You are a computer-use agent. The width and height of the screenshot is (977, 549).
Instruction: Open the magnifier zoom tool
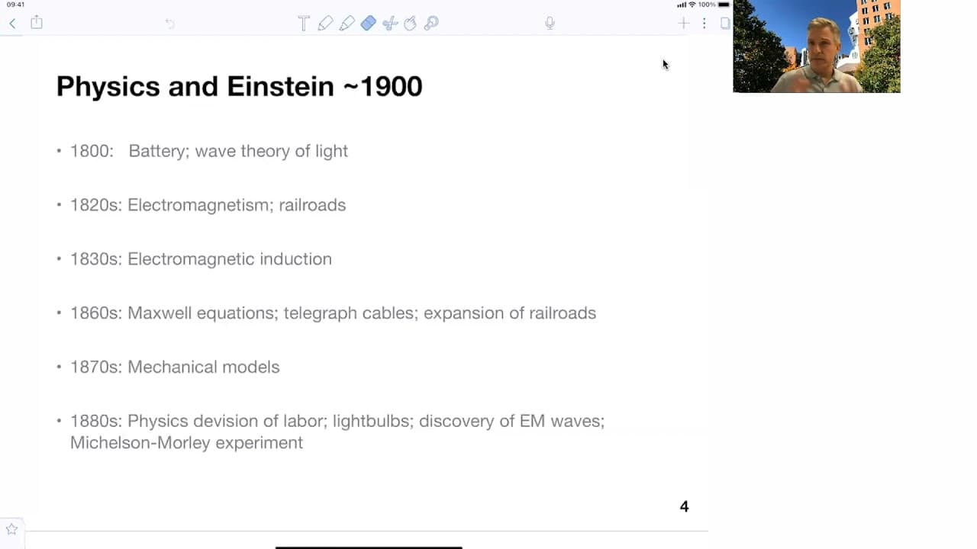coord(431,24)
